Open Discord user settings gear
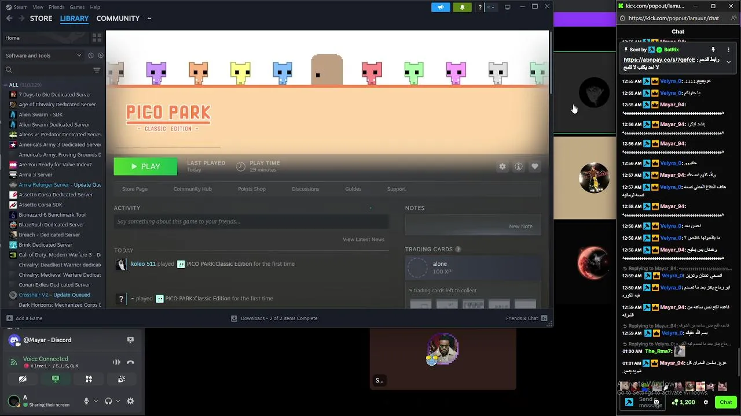 (130, 401)
